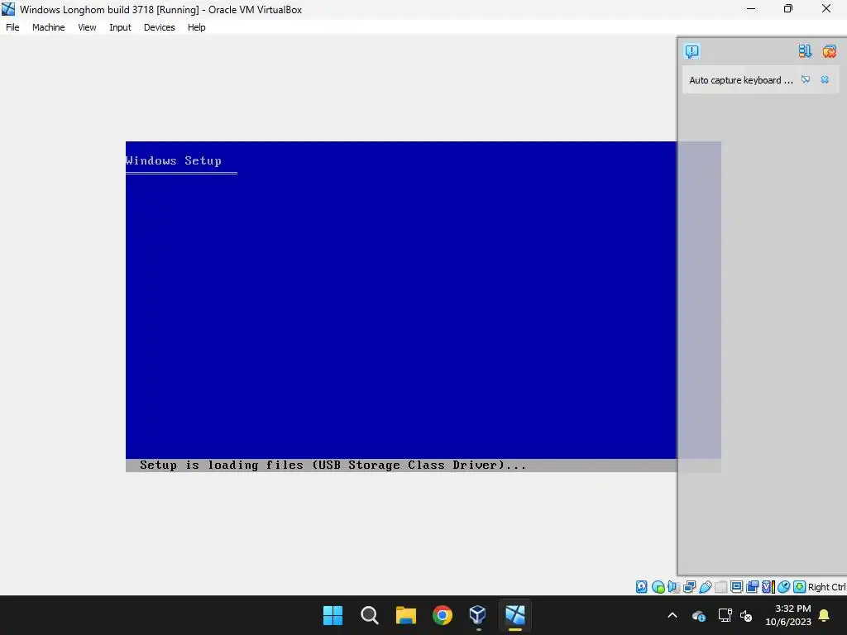Click the VirtualBox window title bar icon
Screen dimensions: 847x635
[8, 9]
